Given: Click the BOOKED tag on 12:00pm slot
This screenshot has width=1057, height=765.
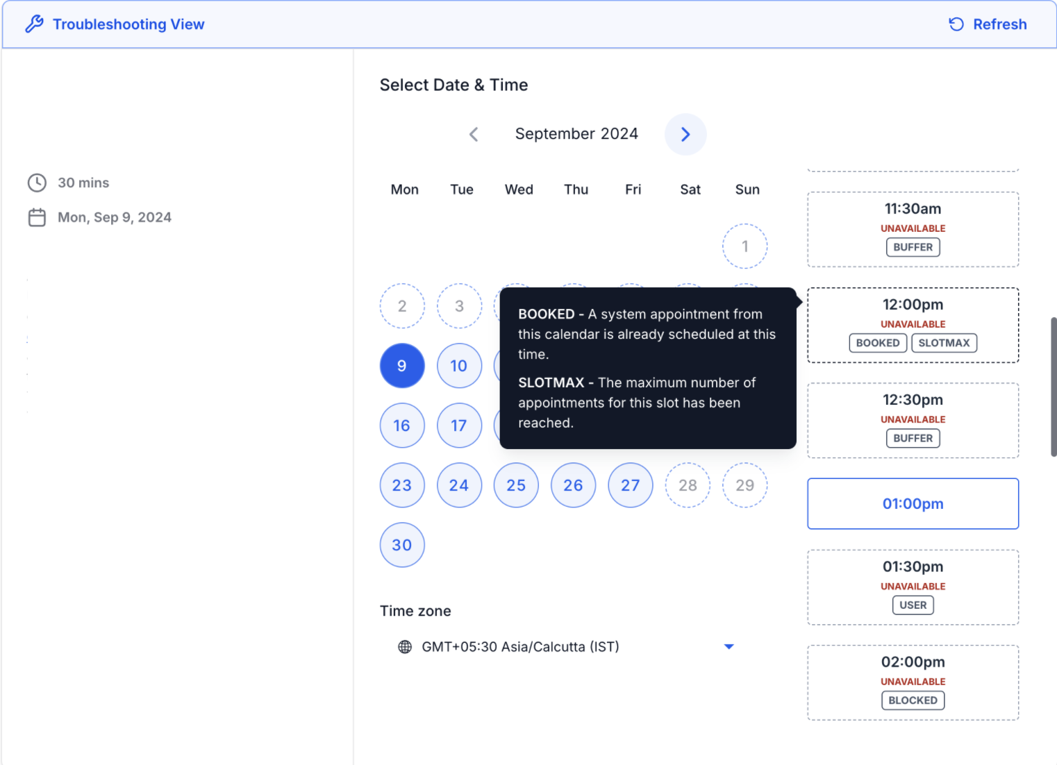Looking at the screenshot, I should click(x=878, y=343).
